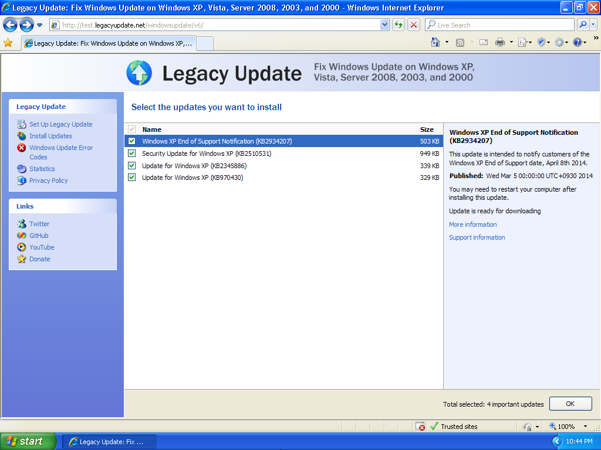Viewport: 601px width, 450px height.
Task: Click the GitHub sidebar icon
Action: point(22,236)
